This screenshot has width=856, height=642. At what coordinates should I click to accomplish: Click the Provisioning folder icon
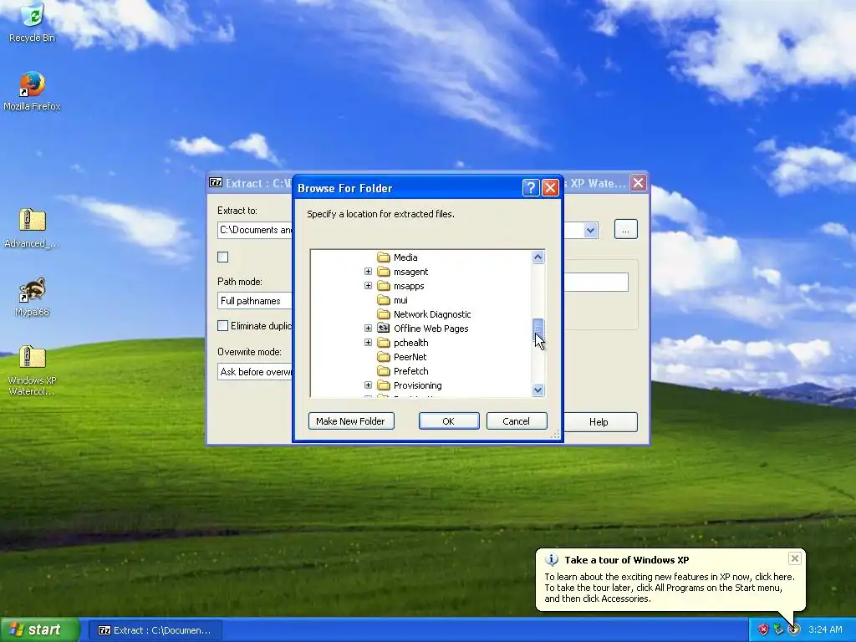tap(384, 385)
